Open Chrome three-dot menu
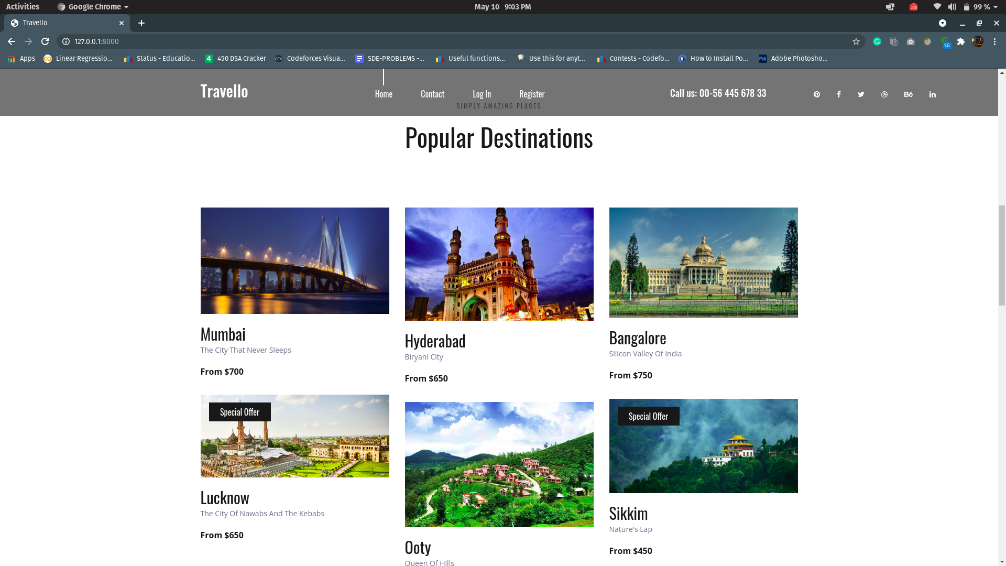 pos(994,41)
